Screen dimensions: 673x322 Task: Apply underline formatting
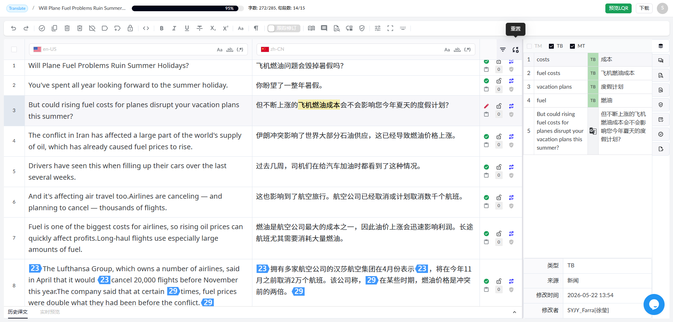pyautogui.click(x=187, y=28)
